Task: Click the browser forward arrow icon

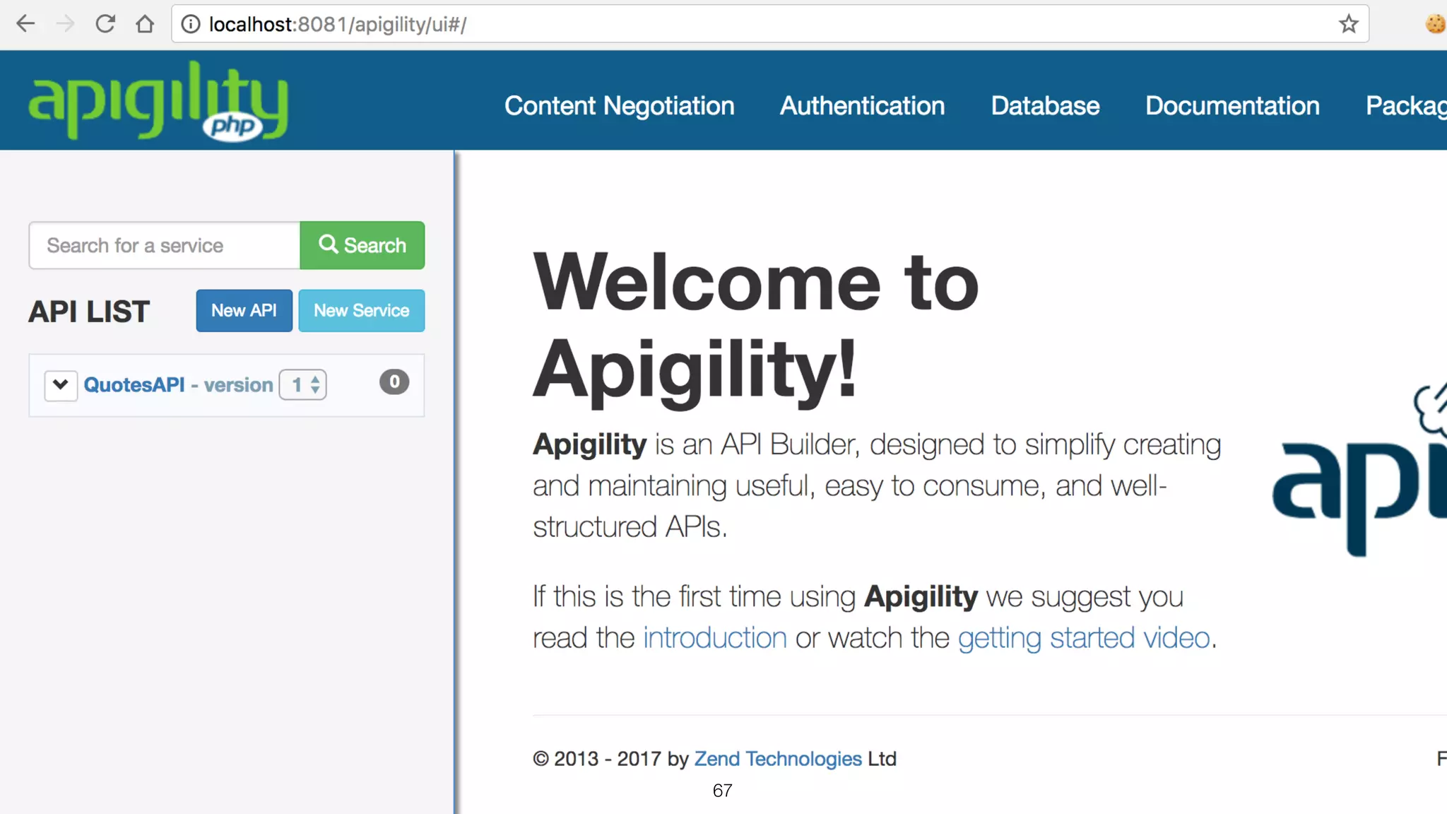Action: pos(65,24)
